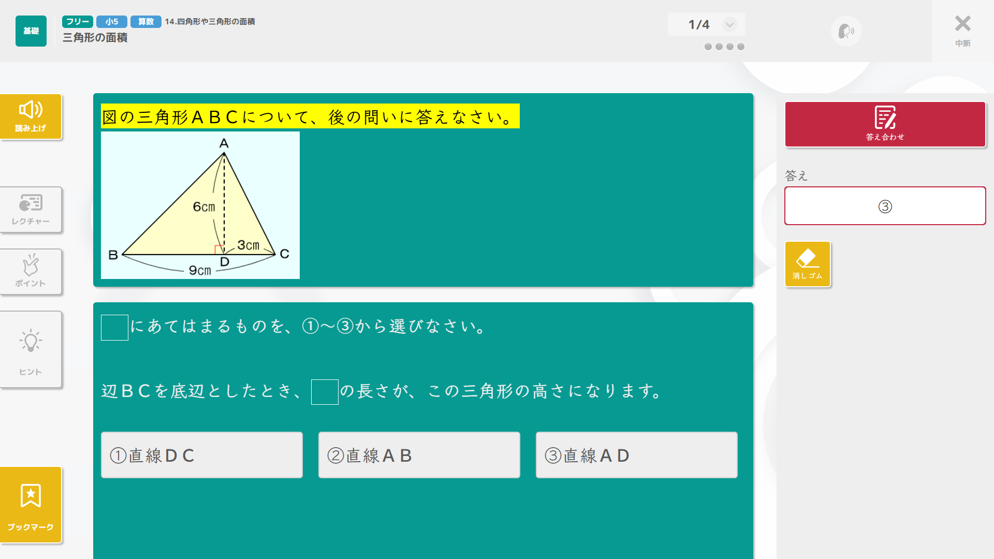Show the ヒント lightbulb hint
This screenshot has width=994, height=559.
[x=31, y=349]
